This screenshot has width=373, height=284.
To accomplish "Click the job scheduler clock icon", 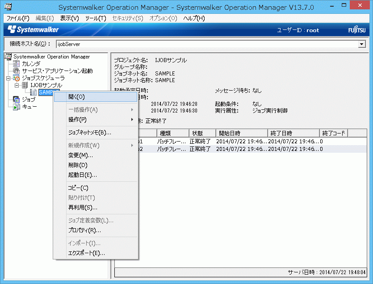I will click(16, 78).
